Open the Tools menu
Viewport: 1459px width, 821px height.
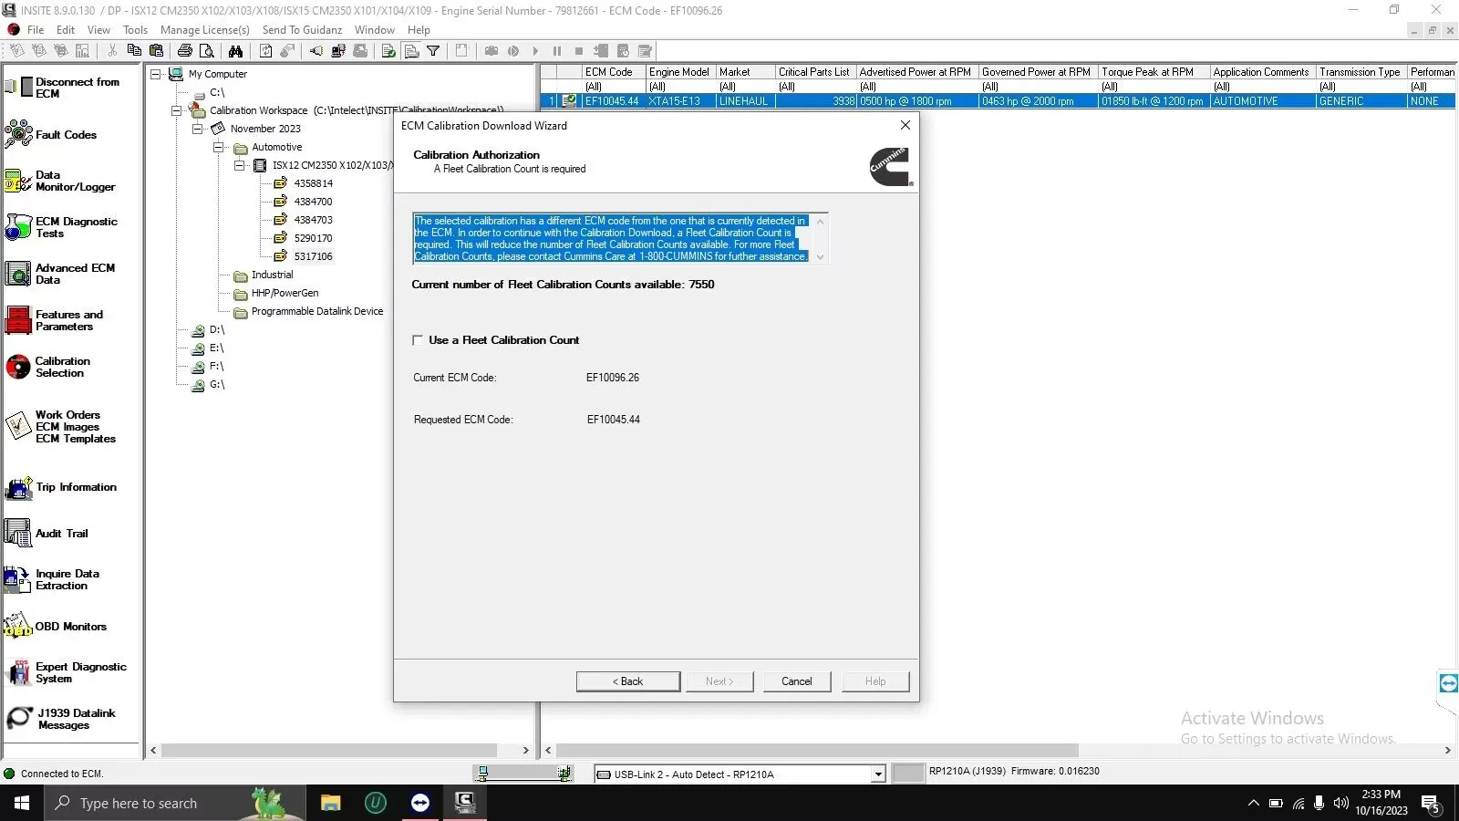(135, 30)
